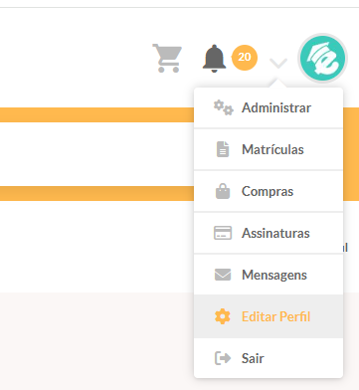Click the shopping bag icon beside Compras
The height and width of the screenshot is (390, 359).
(x=223, y=191)
